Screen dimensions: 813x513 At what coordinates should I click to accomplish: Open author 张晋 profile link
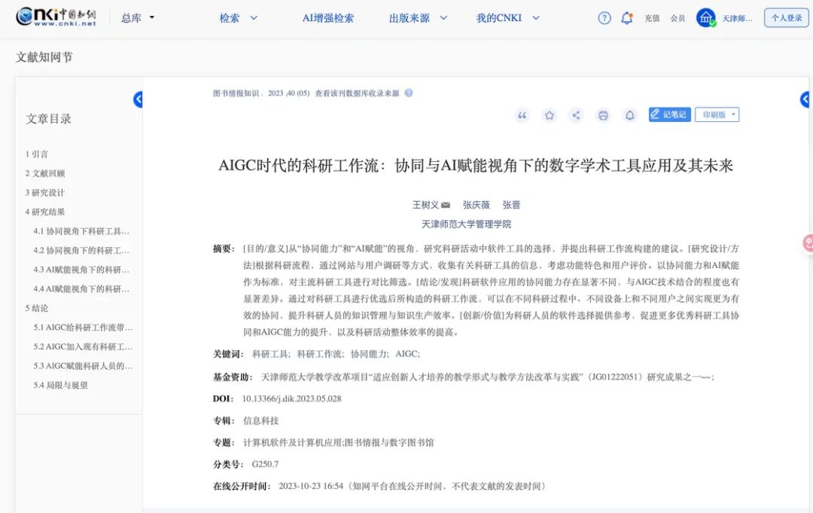[511, 205]
